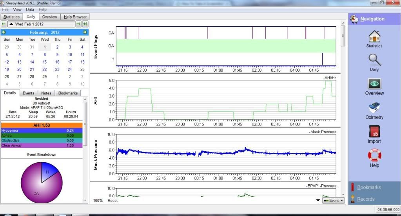Collapse calendar using date dropdown Wed Feb 1 2012
The width and height of the screenshot is (401, 216).
tap(41, 24)
